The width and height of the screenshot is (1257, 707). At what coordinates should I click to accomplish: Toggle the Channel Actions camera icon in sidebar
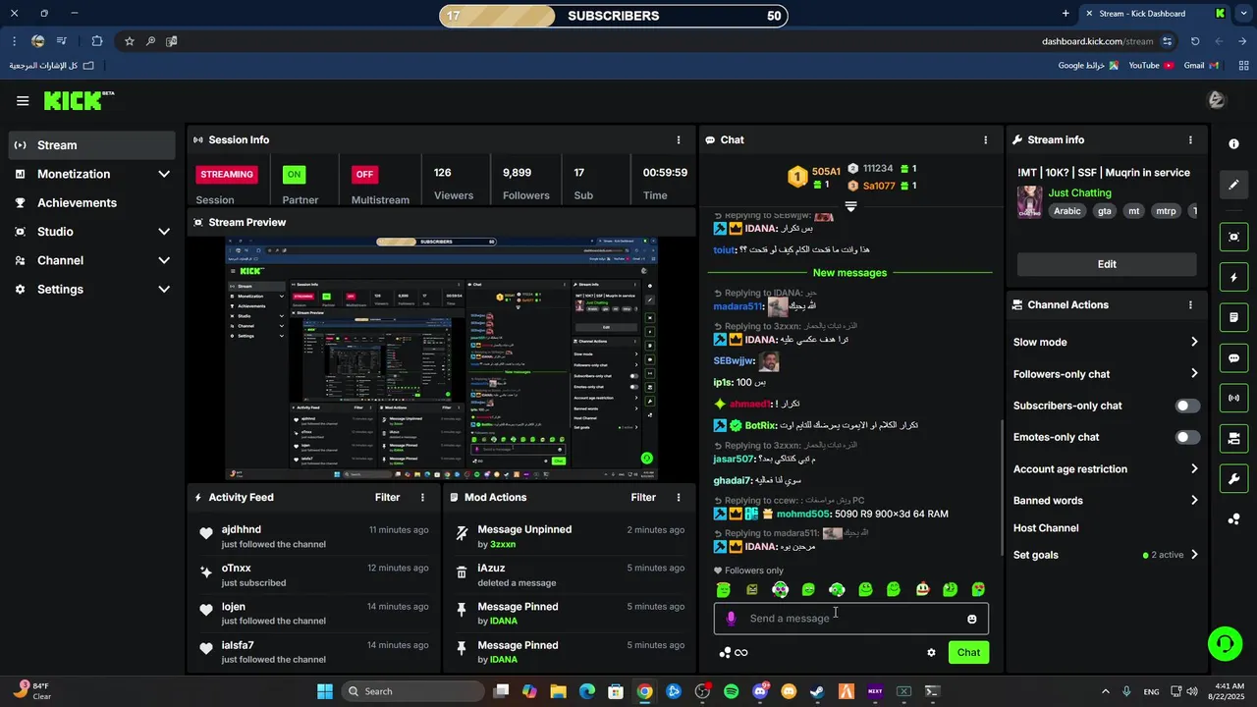(x=1233, y=438)
